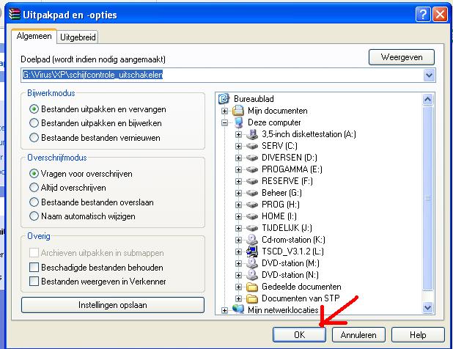Select the TSCD_V3.1.2 (L:) disc icon

[x=251, y=251]
